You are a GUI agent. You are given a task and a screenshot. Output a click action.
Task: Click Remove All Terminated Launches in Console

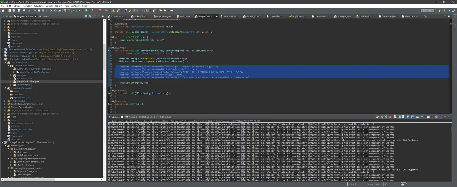[x=386, y=117]
